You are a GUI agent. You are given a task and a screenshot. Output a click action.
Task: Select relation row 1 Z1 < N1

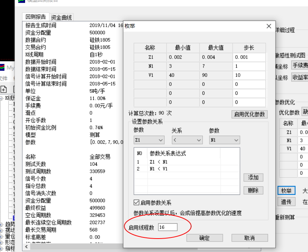pos(187,162)
